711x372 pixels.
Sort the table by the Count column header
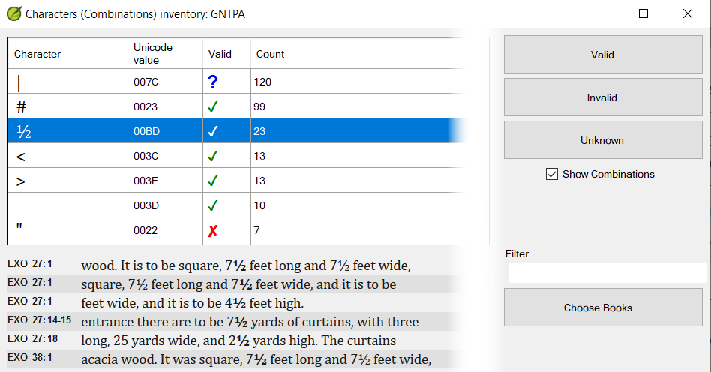click(x=271, y=54)
